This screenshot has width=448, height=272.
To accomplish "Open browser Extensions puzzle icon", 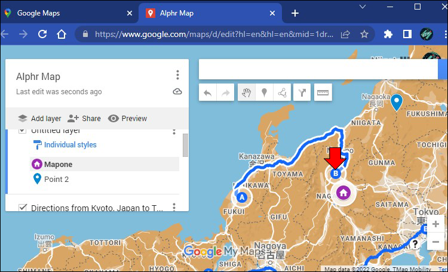I will 388,34.
